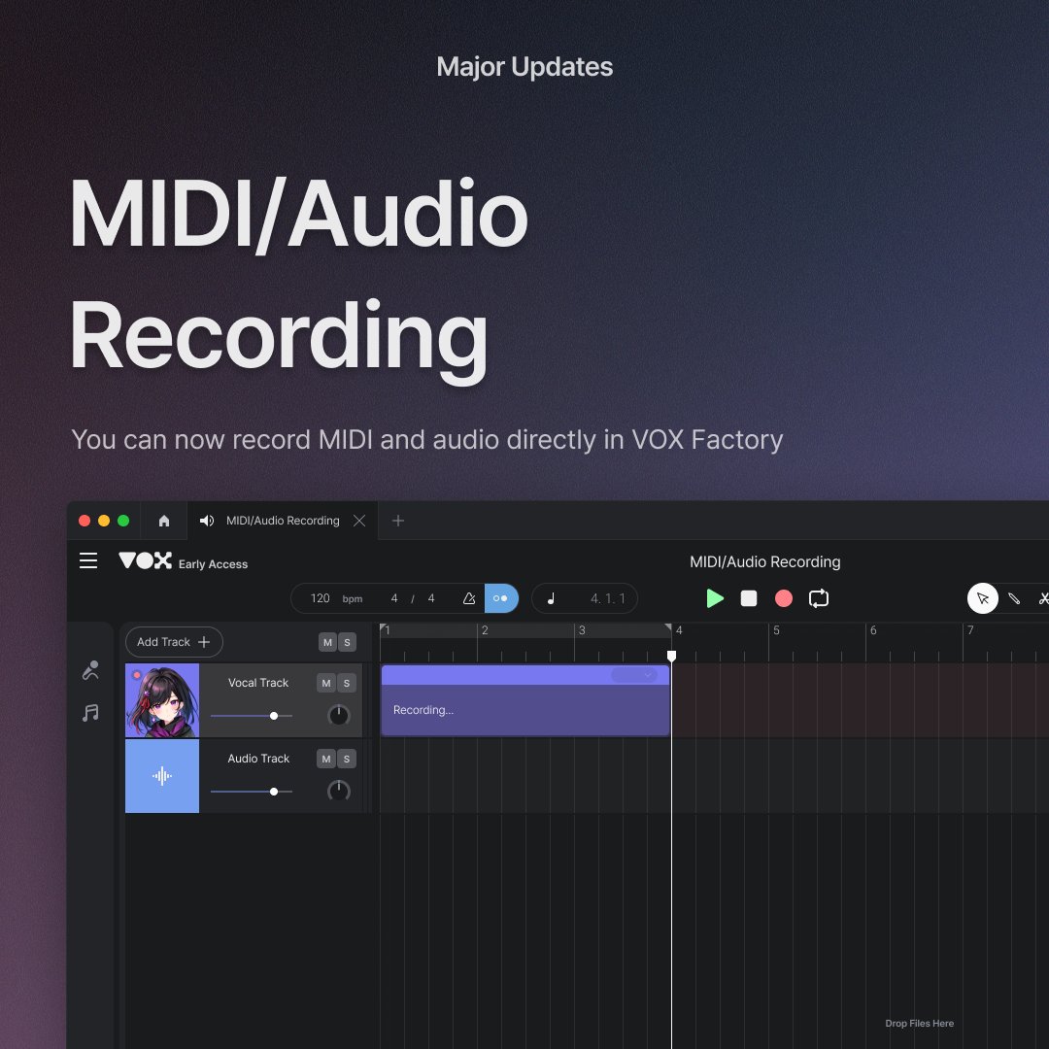Click the time signature numerator 4
This screenshot has height=1049, width=1049.
point(394,598)
